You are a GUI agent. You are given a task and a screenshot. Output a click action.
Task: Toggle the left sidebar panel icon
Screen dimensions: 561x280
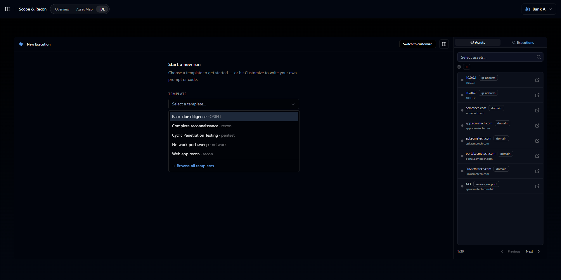coord(8,9)
